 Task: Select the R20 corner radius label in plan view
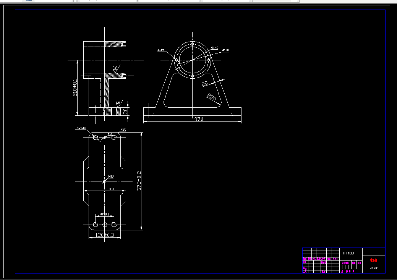point(123,129)
